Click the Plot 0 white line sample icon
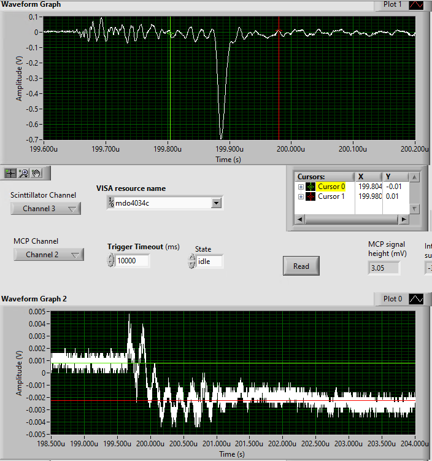The width and height of the screenshot is (432, 461). (416, 300)
